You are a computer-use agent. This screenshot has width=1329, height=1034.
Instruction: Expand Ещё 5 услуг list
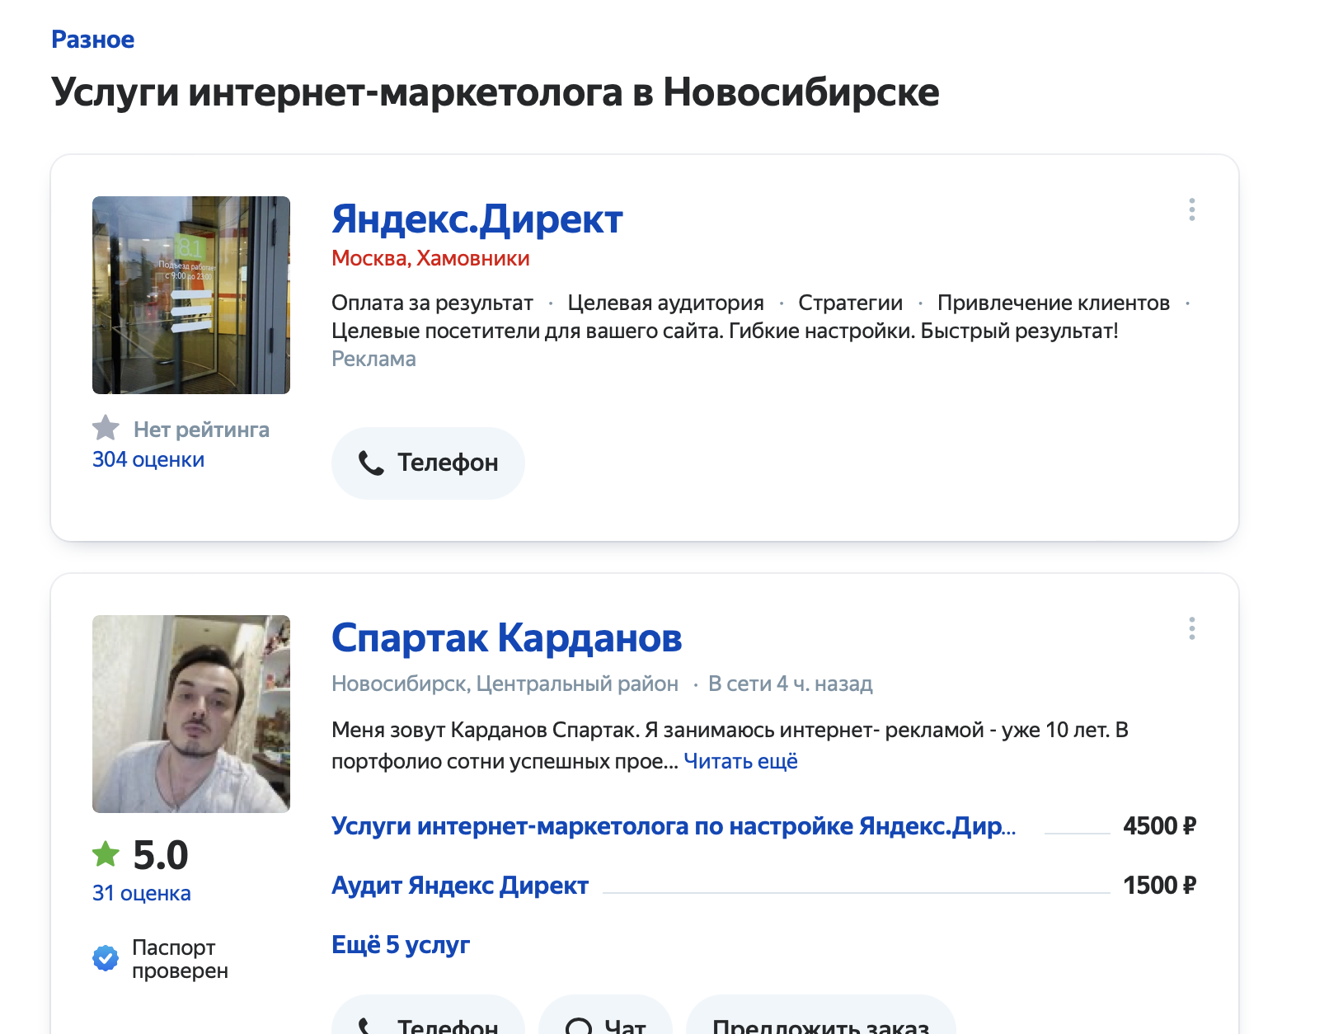pyautogui.click(x=401, y=944)
